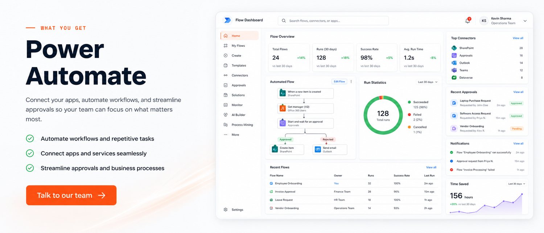Click the Talk to our team button
The height and width of the screenshot is (233, 544).
[x=71, y=195]
